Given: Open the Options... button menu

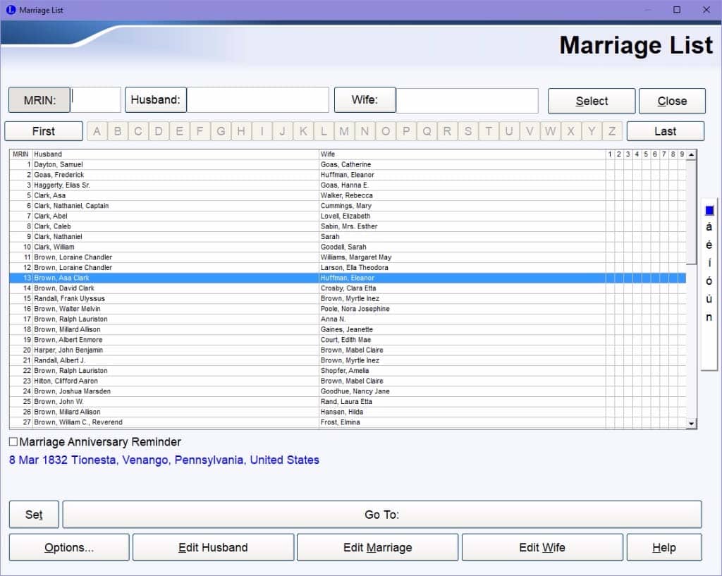Looking at the screenshot, I should pos(69,547).
